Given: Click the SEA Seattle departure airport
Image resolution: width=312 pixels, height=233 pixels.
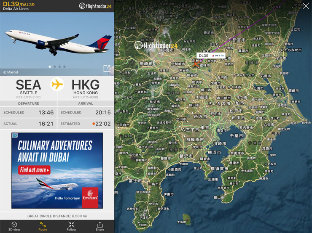Looking at the screenshot, I should click(28, 87).
